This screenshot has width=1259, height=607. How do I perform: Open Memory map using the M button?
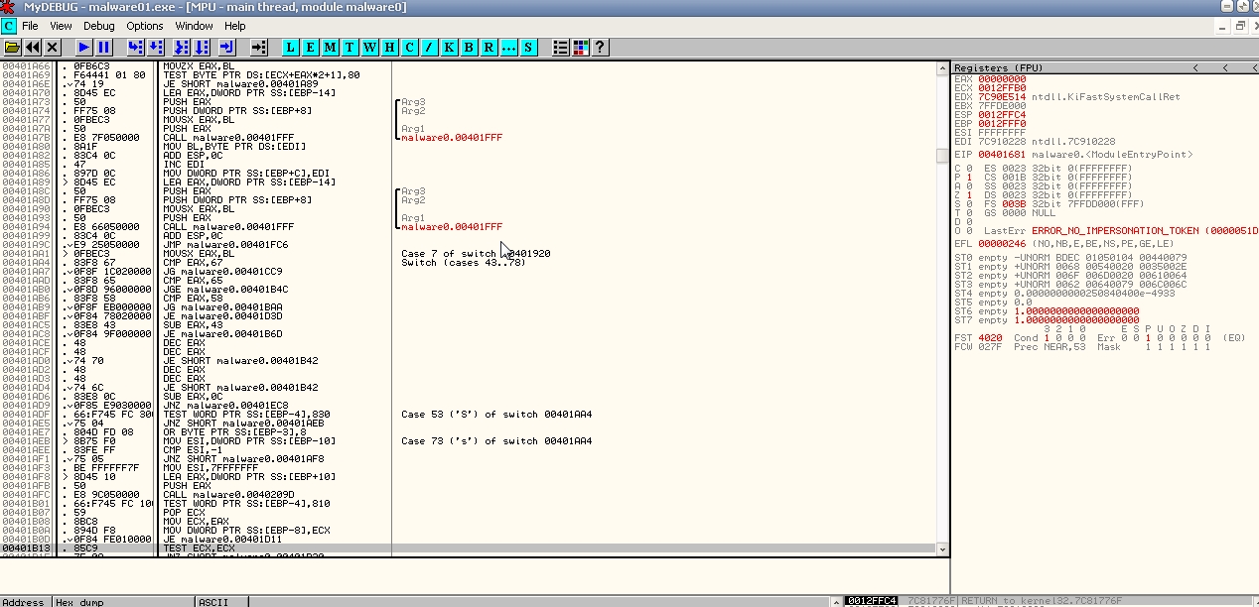pos(330,48)
